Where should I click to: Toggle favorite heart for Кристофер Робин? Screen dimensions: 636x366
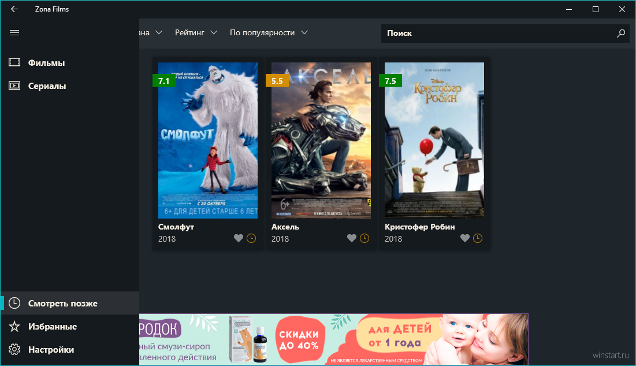(465, 238)
